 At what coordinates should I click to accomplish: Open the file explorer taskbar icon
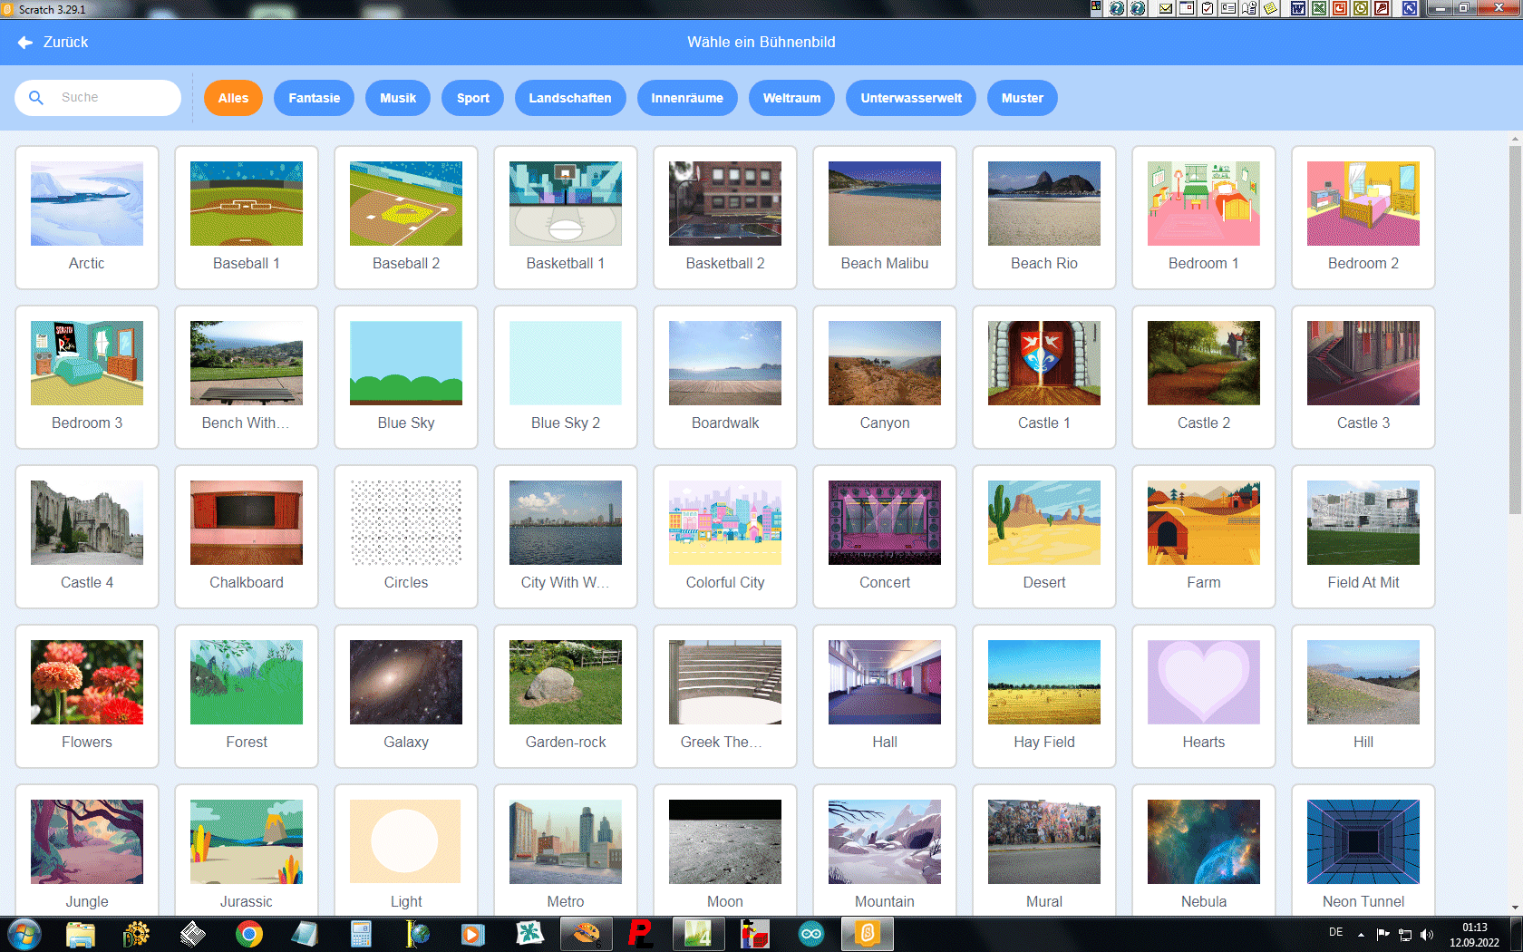pos(80,934)
